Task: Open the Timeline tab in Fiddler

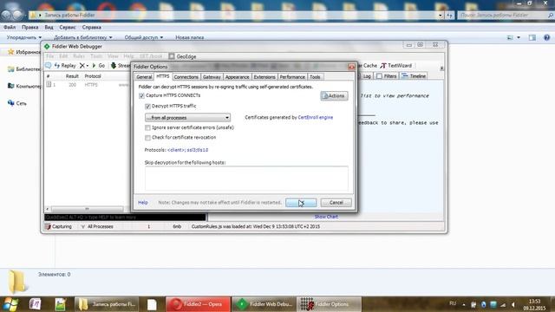Action: point(414,76)
